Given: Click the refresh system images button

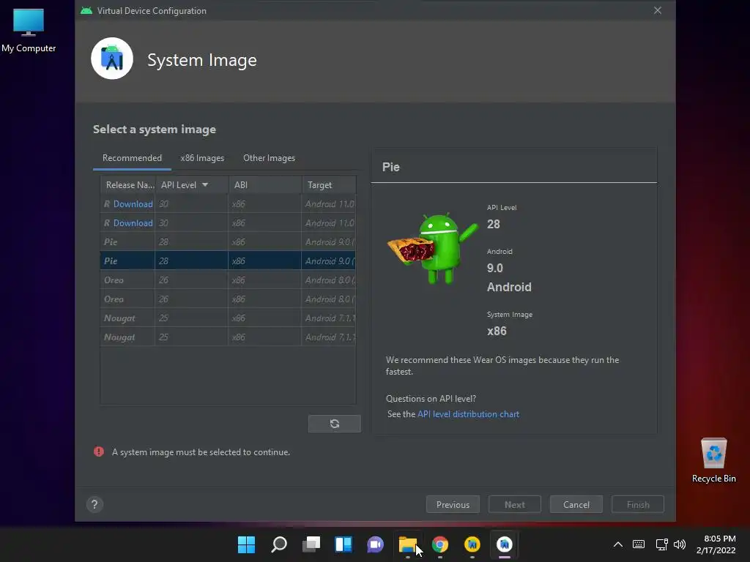Looking at the screenshot, I should tap(334, 424).
